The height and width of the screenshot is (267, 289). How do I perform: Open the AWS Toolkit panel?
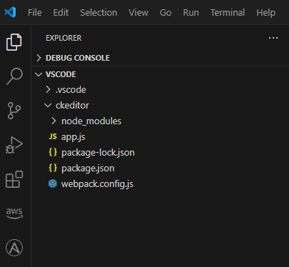[x=14, y=213]
